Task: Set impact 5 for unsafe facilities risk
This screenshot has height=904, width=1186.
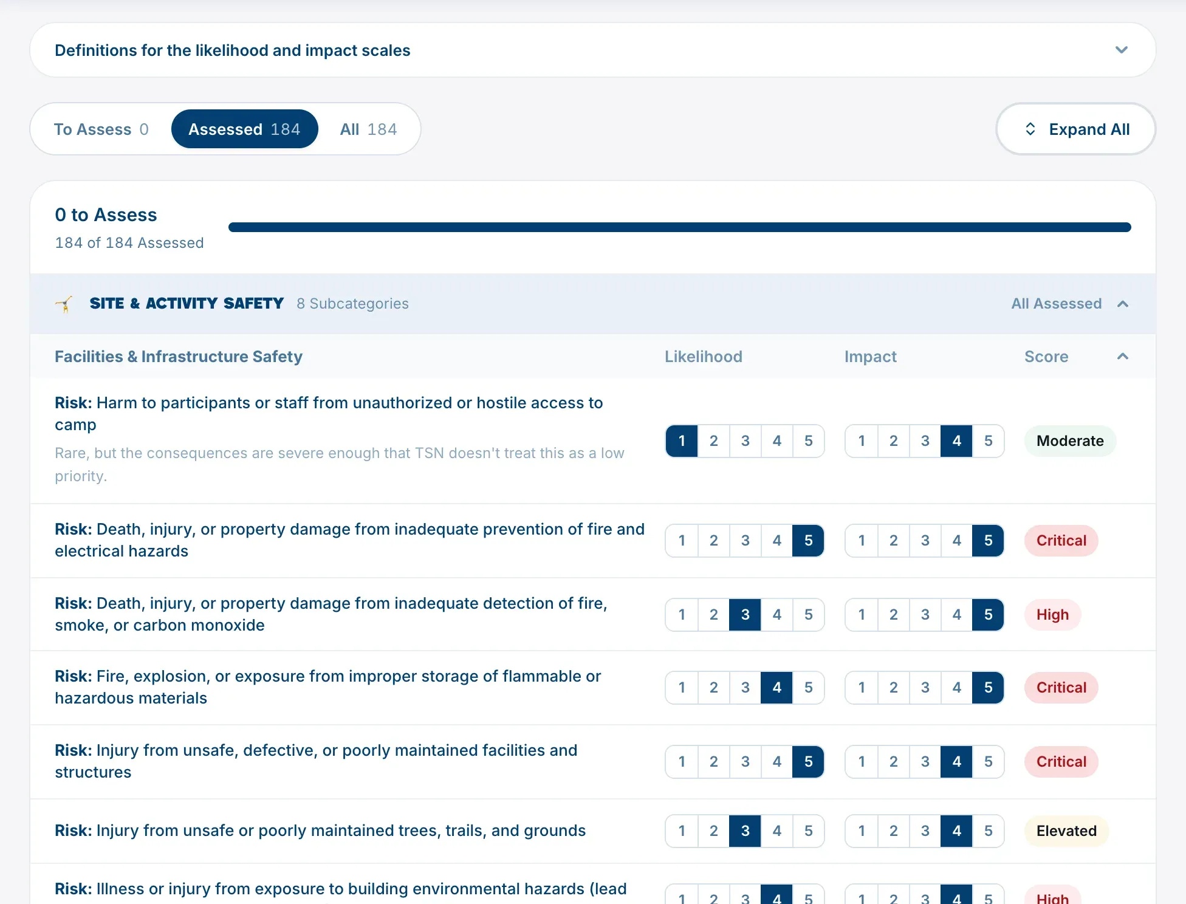Action: tap(988, 761)
